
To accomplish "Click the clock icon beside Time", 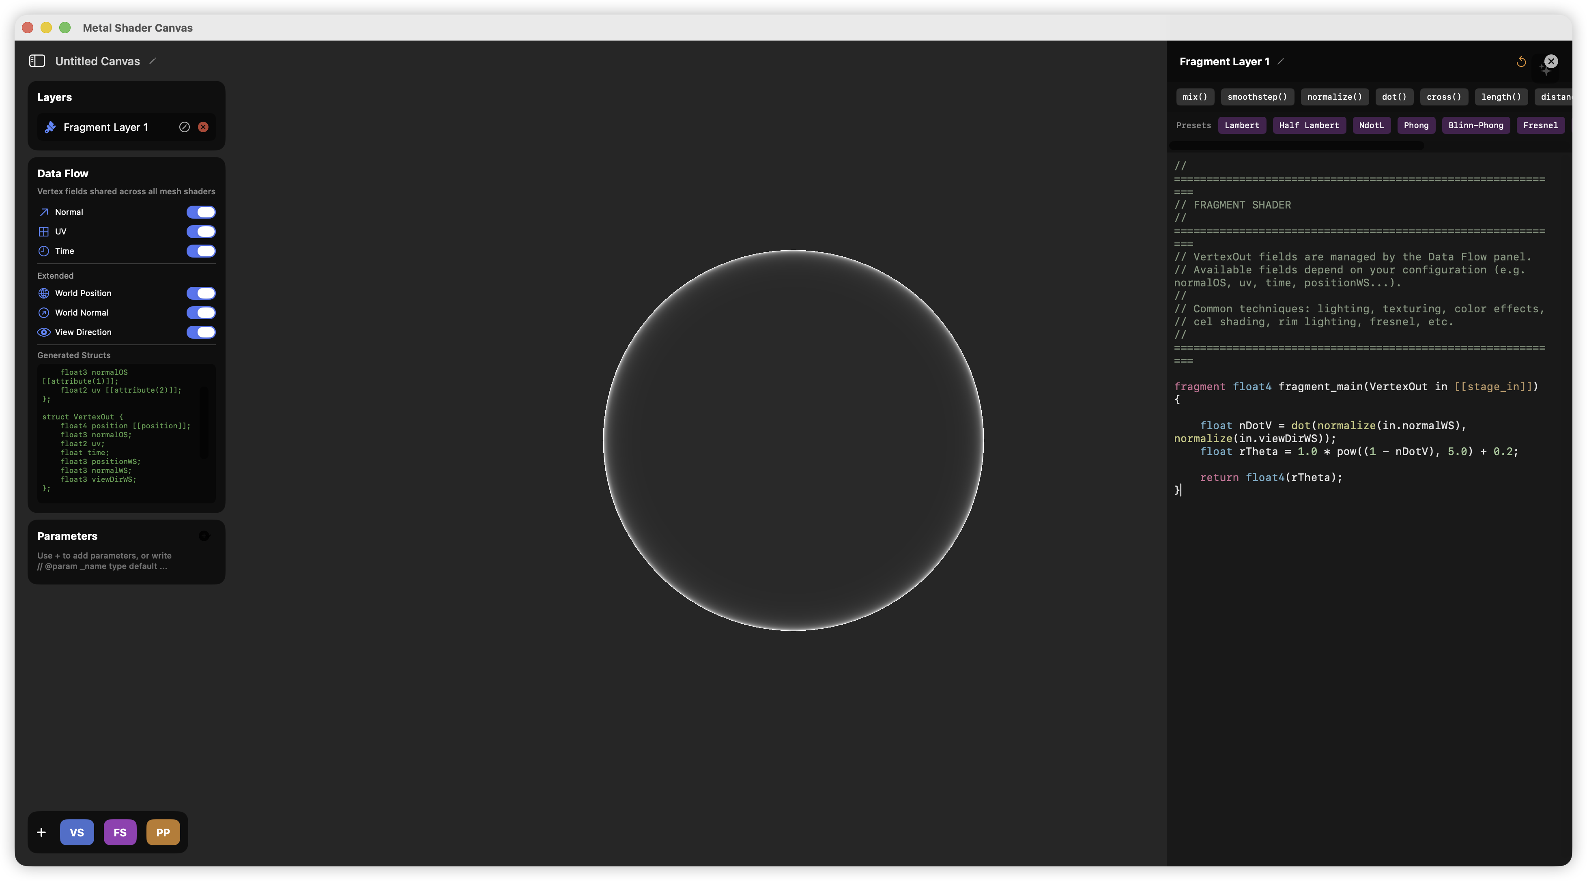I will click(43, 251).
